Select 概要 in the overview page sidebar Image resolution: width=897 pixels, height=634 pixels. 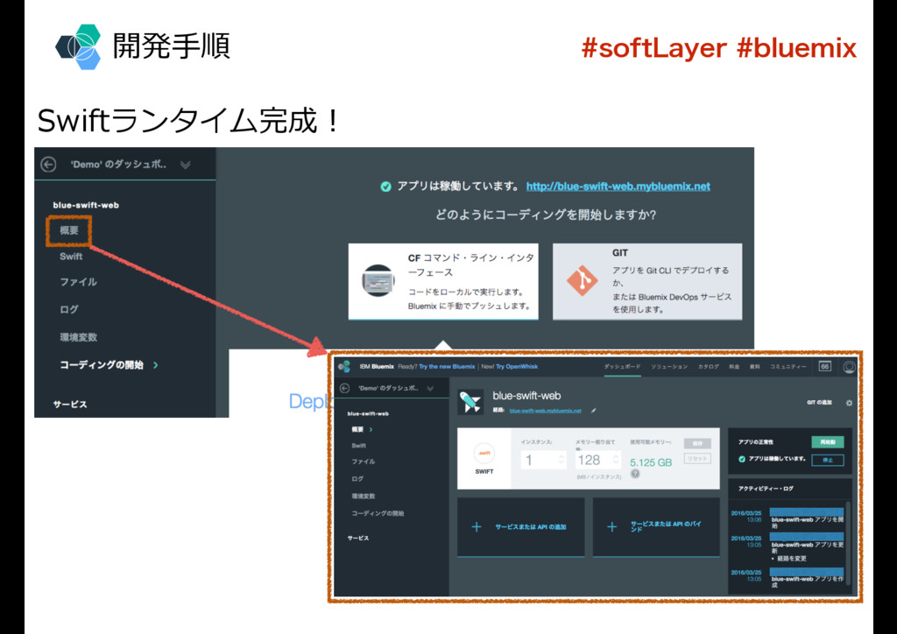click(357, 429)
